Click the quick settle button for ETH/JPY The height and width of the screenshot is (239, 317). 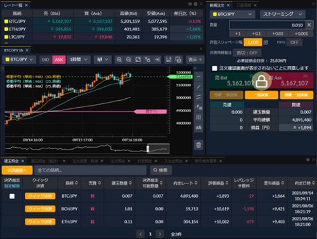coord(40,222)
